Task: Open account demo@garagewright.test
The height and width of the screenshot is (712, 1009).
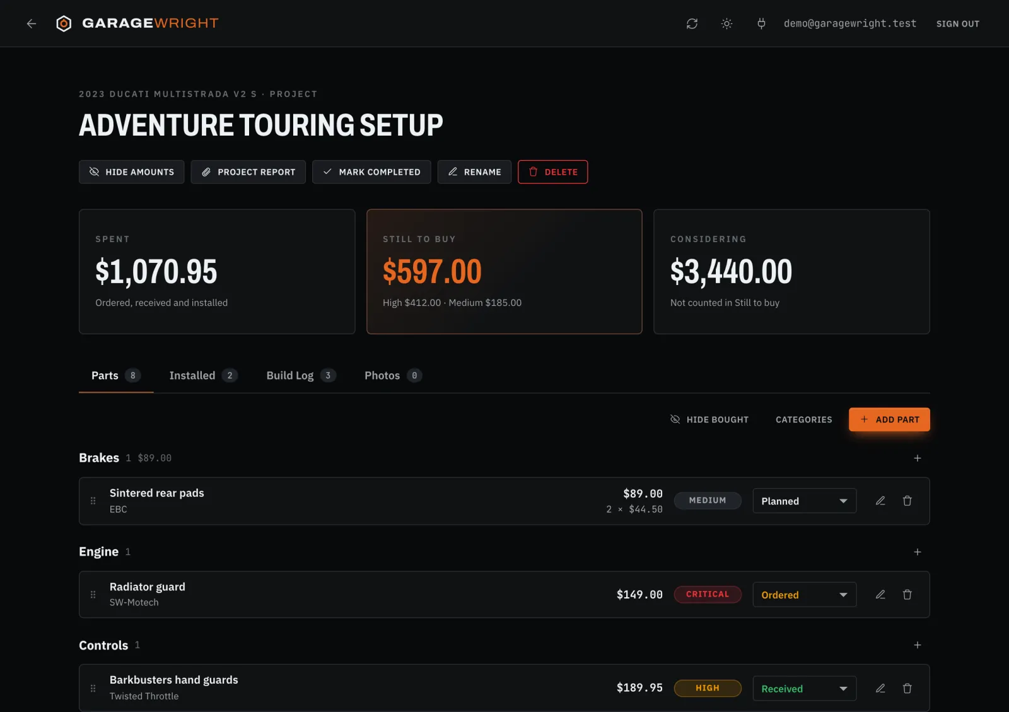Action: click(x=849, y=23)
